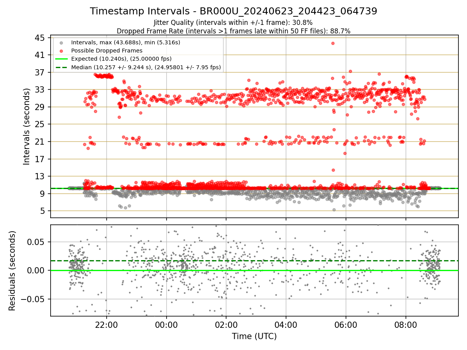Click the red Possible Dropped Frames legend marker
Screen dimensions: 467x350
click(x=61, y=51)
